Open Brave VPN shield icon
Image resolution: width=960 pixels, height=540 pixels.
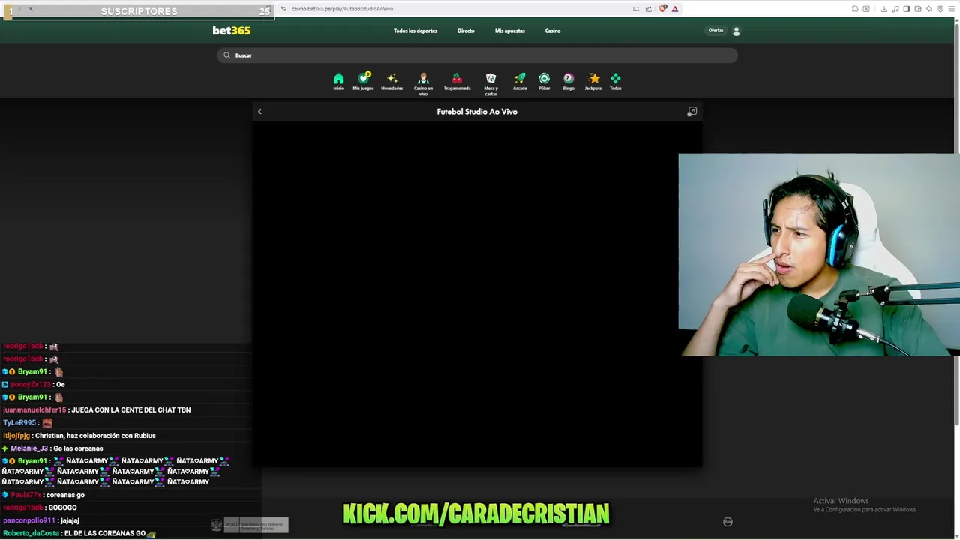click(x=940, y=9)
